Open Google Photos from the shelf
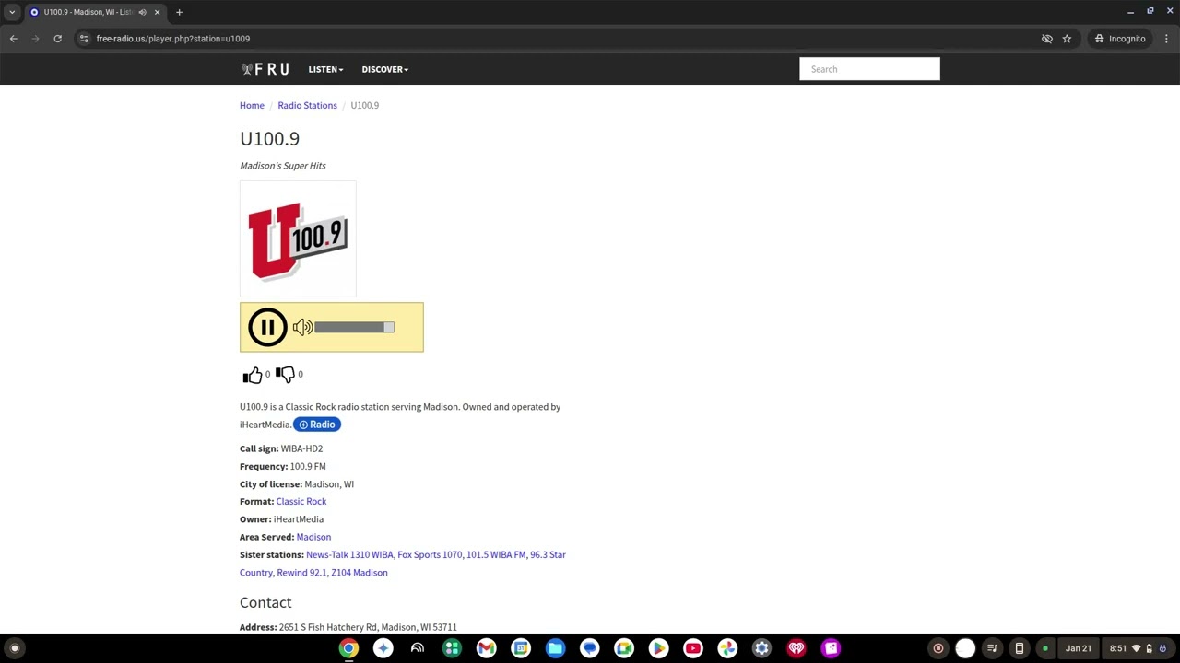The height and width of the screenshot is (663, 1180). coord(727,648)
